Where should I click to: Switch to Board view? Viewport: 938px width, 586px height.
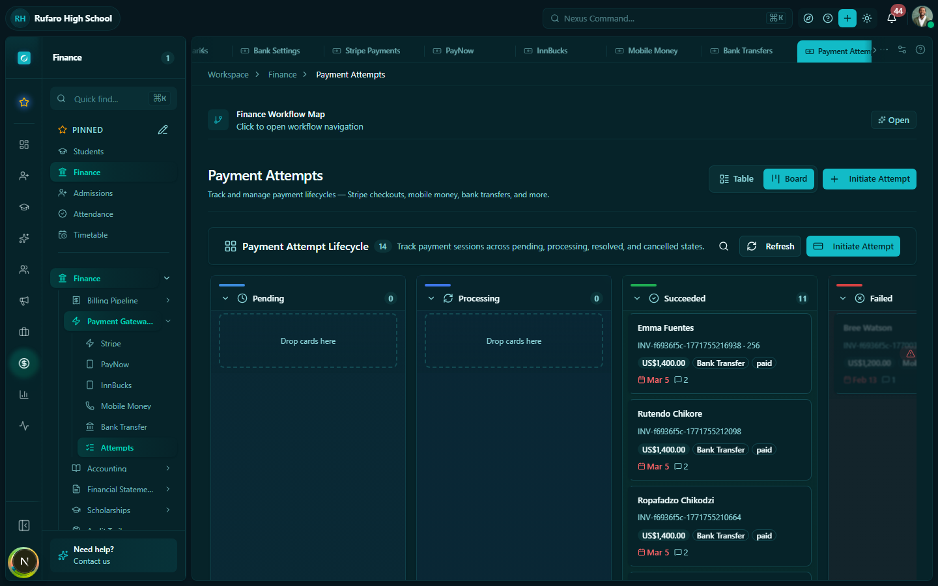point(789,179)
